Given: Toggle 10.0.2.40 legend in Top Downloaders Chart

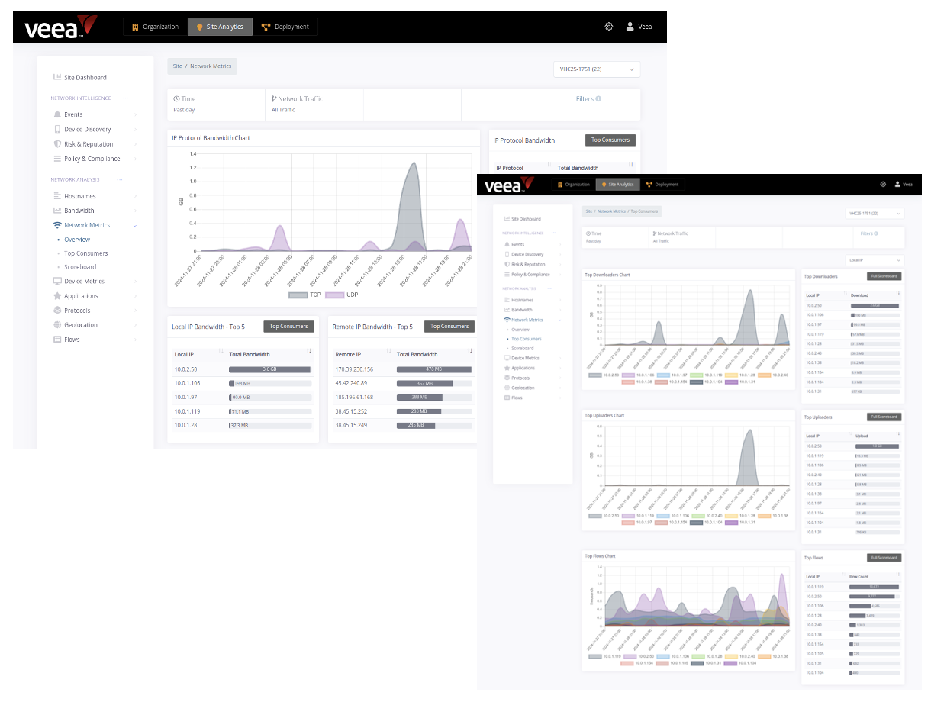Looking at the screenshot, I should [x=773, y=375].
